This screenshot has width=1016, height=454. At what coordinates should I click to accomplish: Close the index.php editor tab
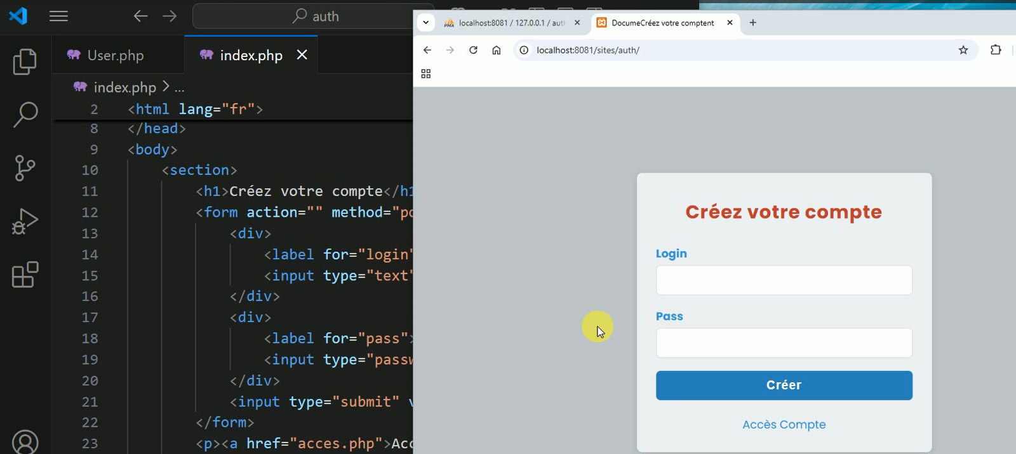click(302, 55)
